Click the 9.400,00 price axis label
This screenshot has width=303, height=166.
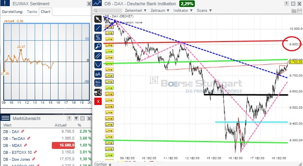296,124
